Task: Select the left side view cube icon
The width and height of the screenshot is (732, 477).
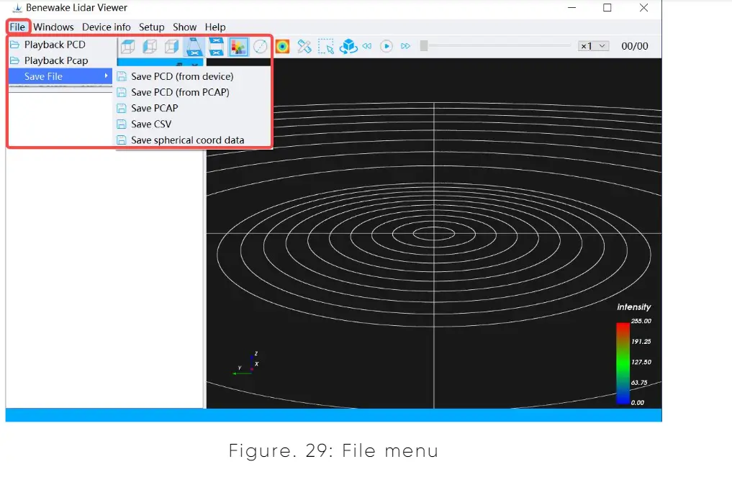Action: point(150,46)
